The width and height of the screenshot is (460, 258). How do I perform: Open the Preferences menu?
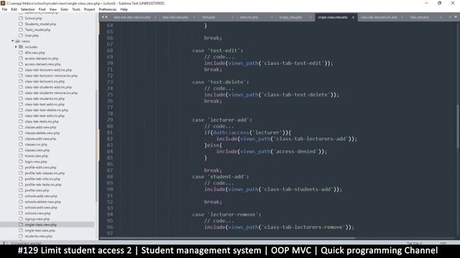[107, 9]
